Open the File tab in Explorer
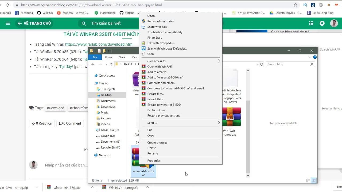The image size is (342, 192). coord(95,57)
